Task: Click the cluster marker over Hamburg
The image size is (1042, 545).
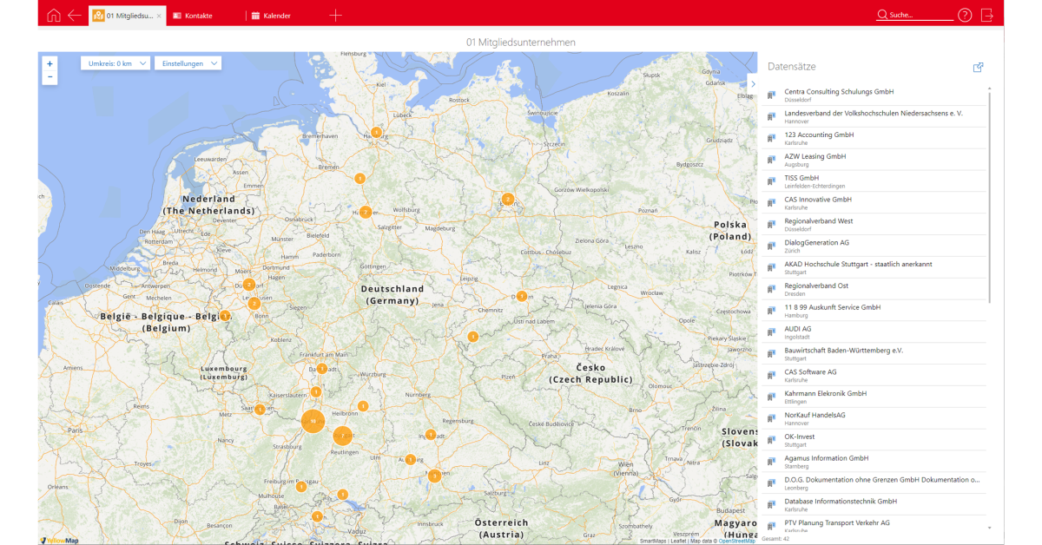Action: (x=376, y=133)
